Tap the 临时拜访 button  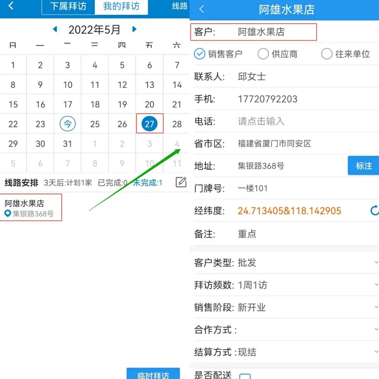(153, 374)
